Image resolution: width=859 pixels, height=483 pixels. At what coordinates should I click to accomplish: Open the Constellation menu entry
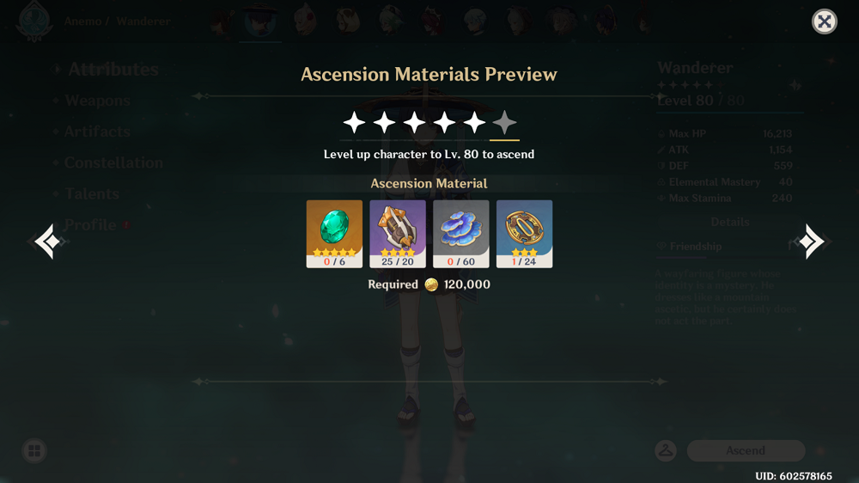pos(113,162)
